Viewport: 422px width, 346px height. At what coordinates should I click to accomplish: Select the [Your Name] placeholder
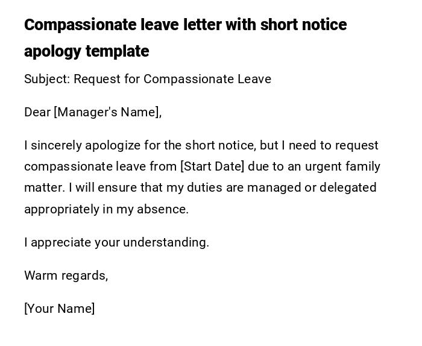pyautogui.click(x=59, y=309)
